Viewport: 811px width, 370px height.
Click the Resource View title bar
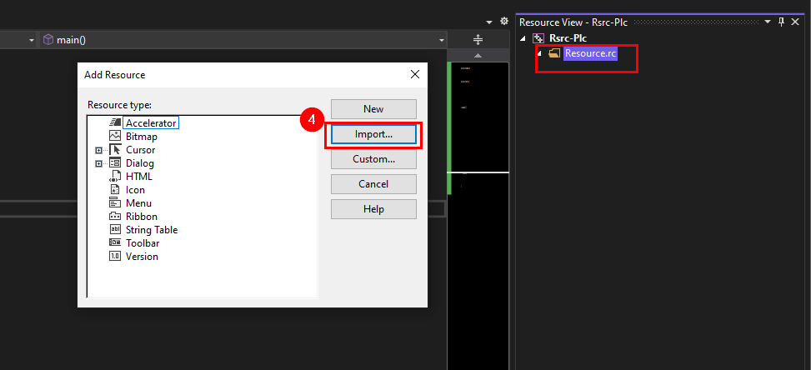[662, 22]
